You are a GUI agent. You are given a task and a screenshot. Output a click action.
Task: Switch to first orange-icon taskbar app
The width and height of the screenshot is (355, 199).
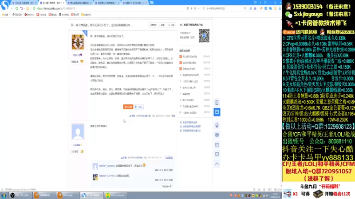(44, 195)
